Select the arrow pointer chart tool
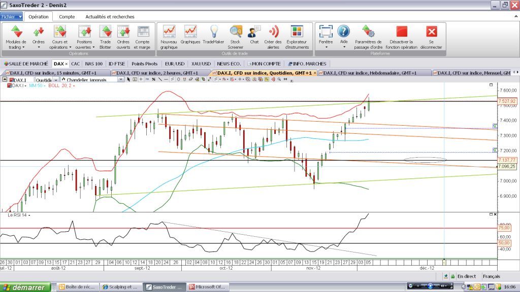The width and height of the screenshot is (520, 292). 128,80
